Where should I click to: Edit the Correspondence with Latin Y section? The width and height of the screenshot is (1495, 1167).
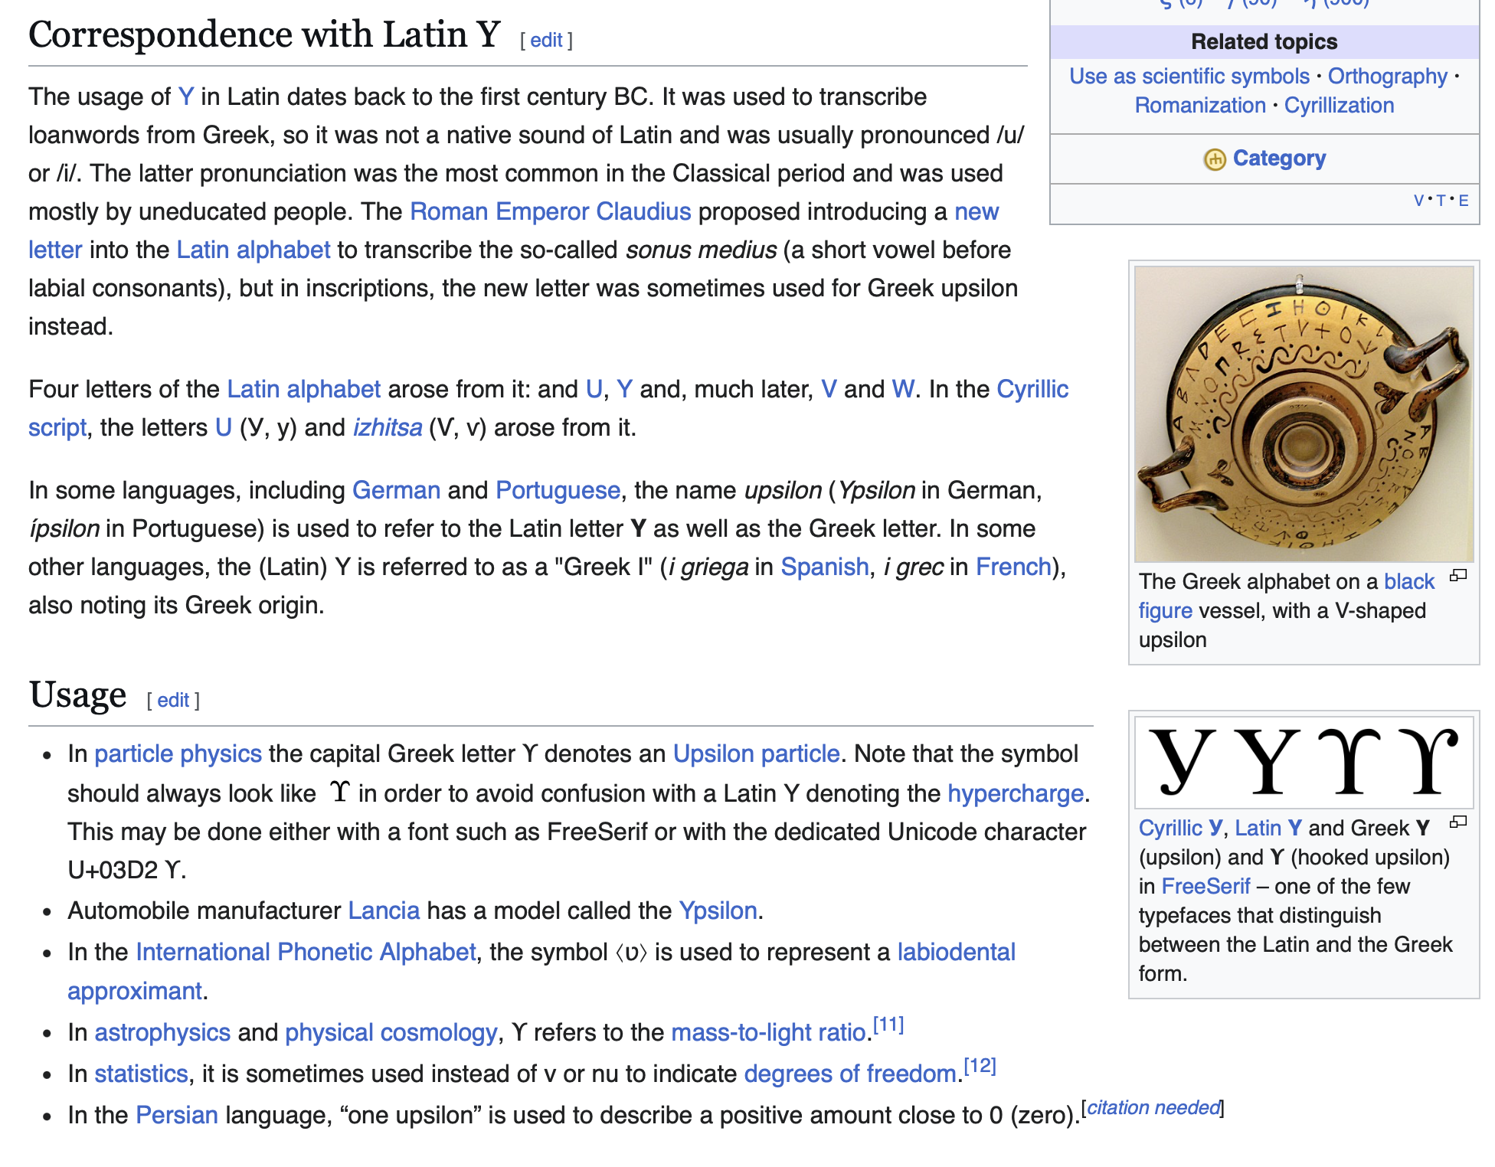(x=546, y=40)
